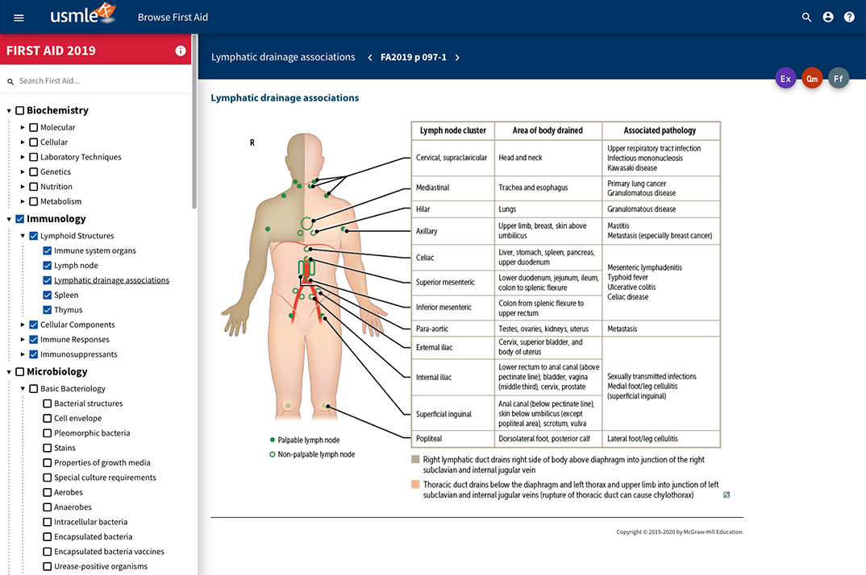Go to previous First Aid page arrow
Viewport: 866px width, 575px height.
[x=369, y=57]
